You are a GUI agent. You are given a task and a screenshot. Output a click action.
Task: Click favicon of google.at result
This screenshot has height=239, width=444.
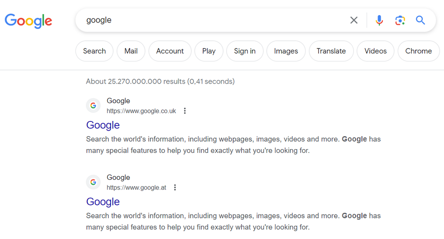coord(93,182)
